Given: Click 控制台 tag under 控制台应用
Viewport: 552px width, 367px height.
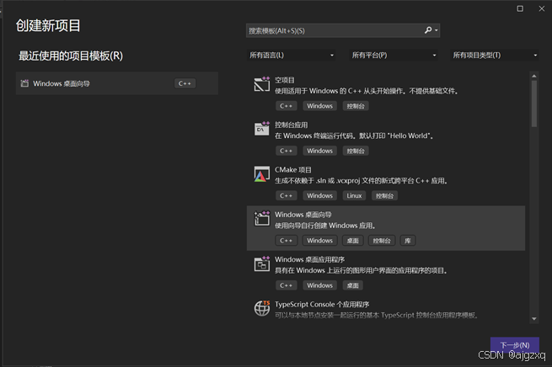Looking at the screenshot, I should pos(356,151).
